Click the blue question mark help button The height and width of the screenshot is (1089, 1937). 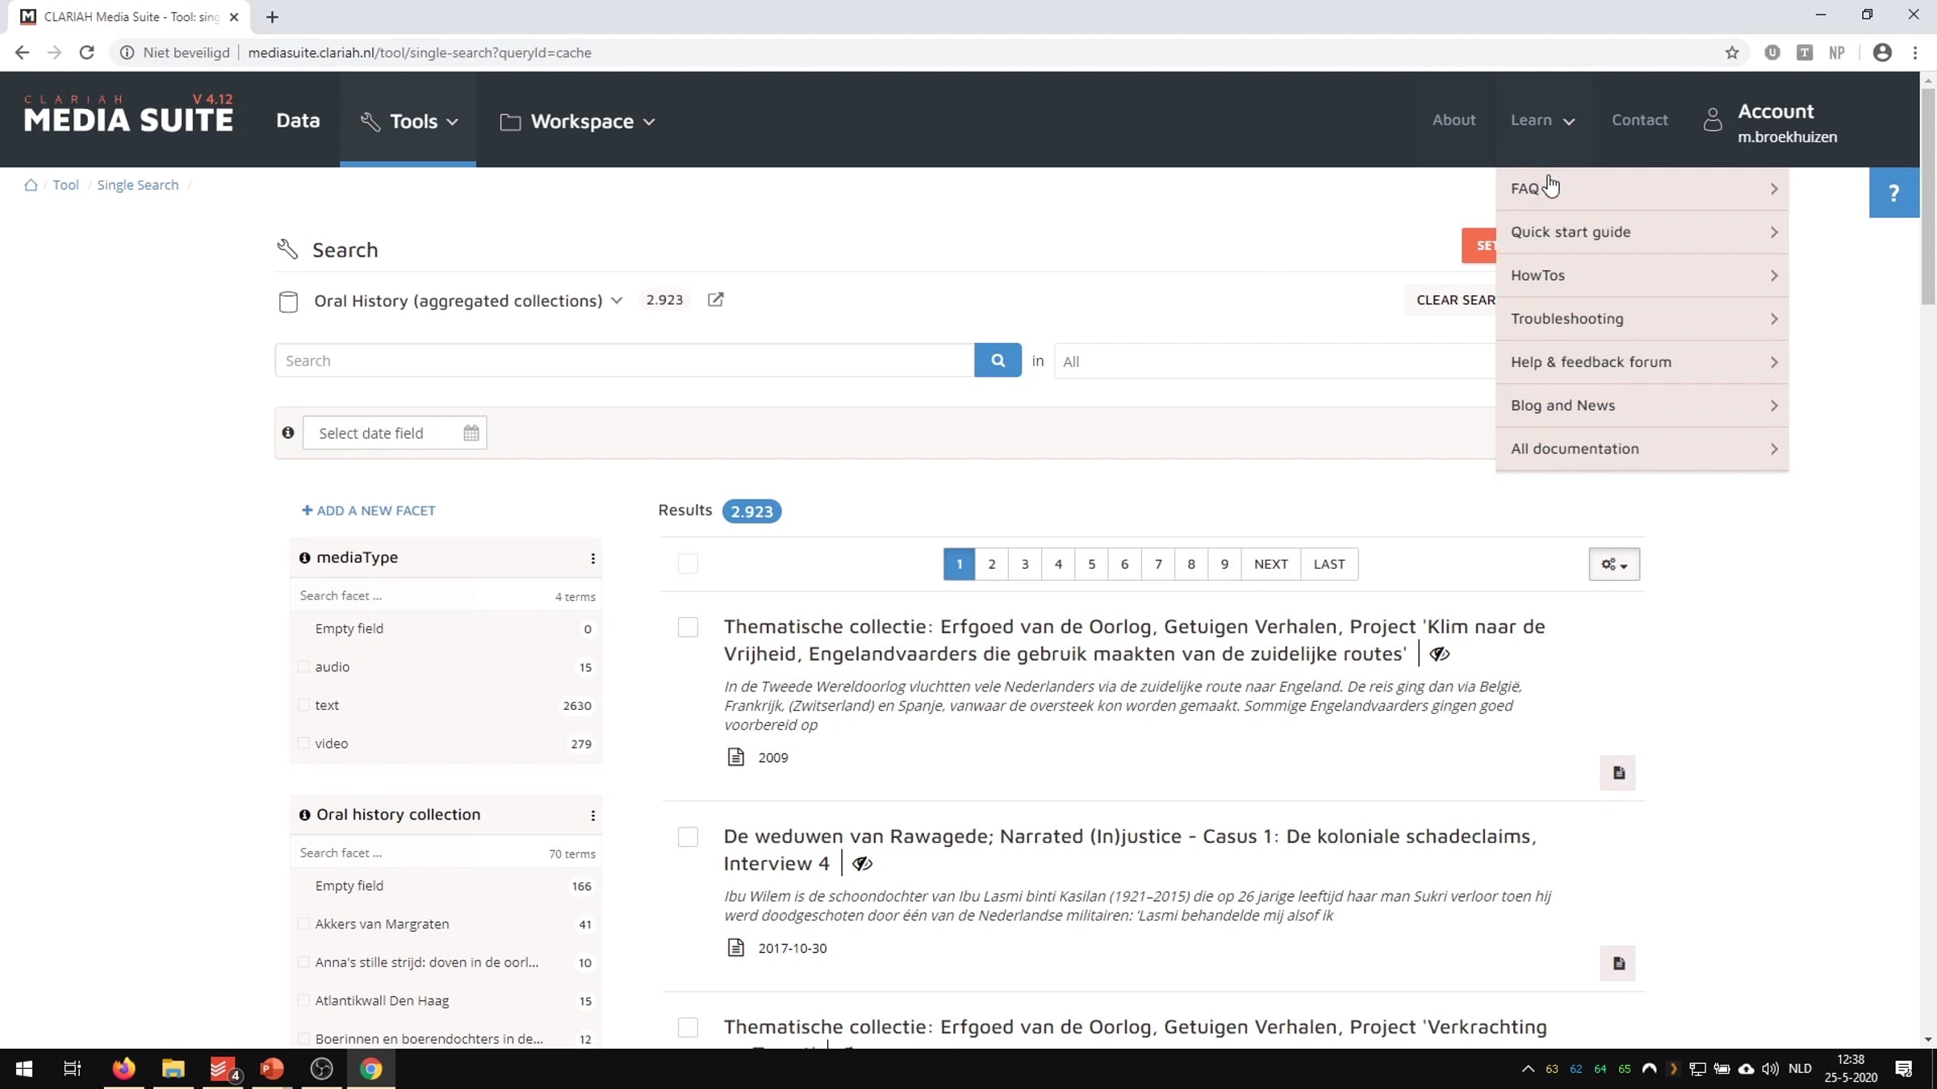1893,193
